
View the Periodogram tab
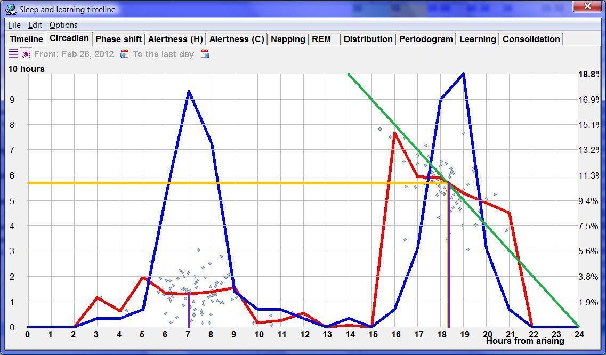tap(426, 39)
